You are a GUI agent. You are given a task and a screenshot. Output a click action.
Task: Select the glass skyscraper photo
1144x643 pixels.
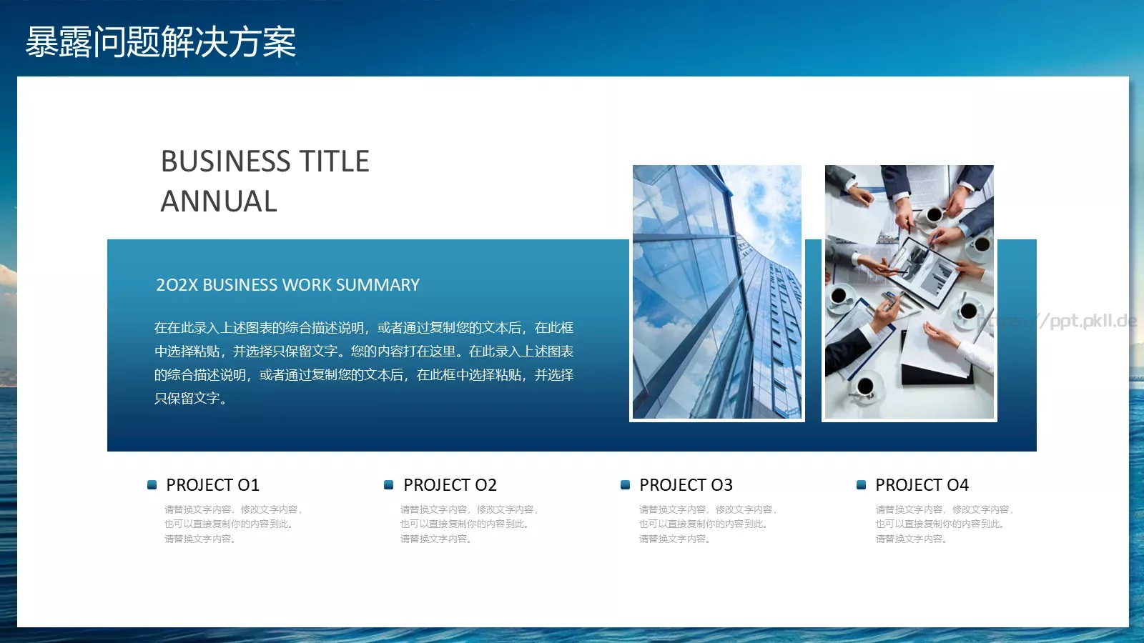point(717,292)
